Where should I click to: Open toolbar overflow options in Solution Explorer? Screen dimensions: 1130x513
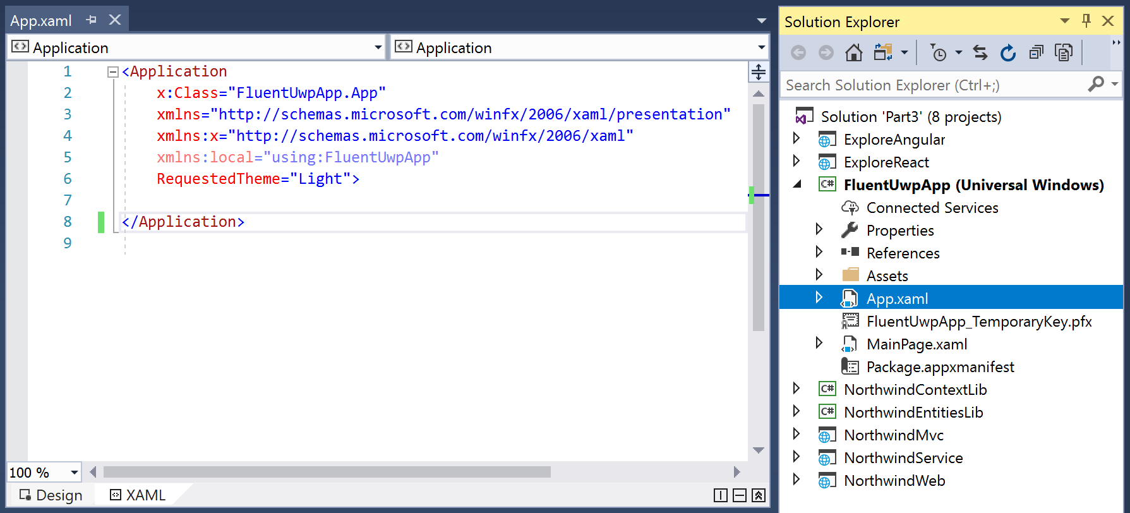click(1116, 42)
